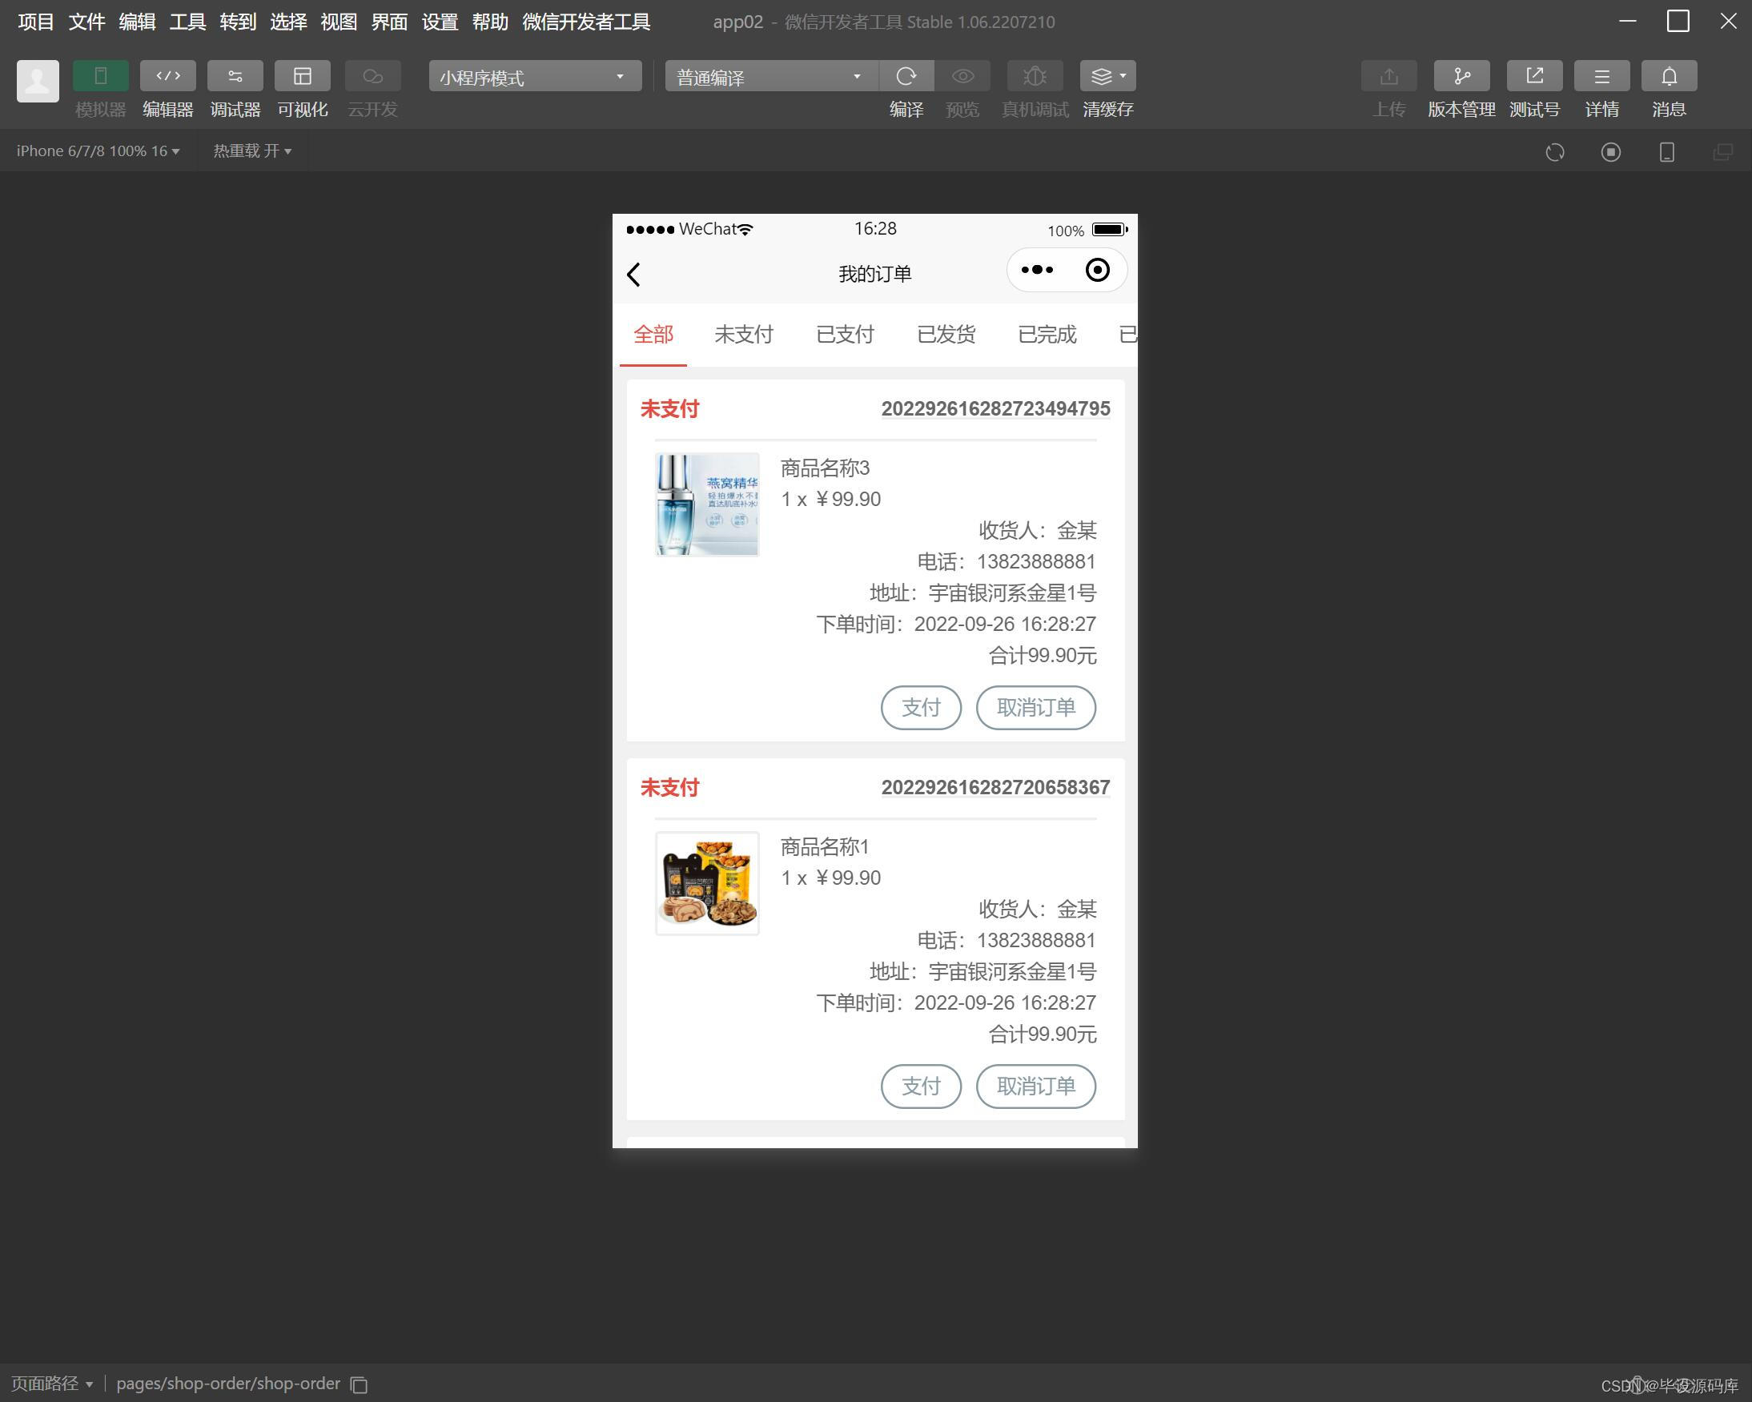The image size is (1752, 1402).
Task: Open the 商品名称3 product thumbnail
Action: (707, 504)
